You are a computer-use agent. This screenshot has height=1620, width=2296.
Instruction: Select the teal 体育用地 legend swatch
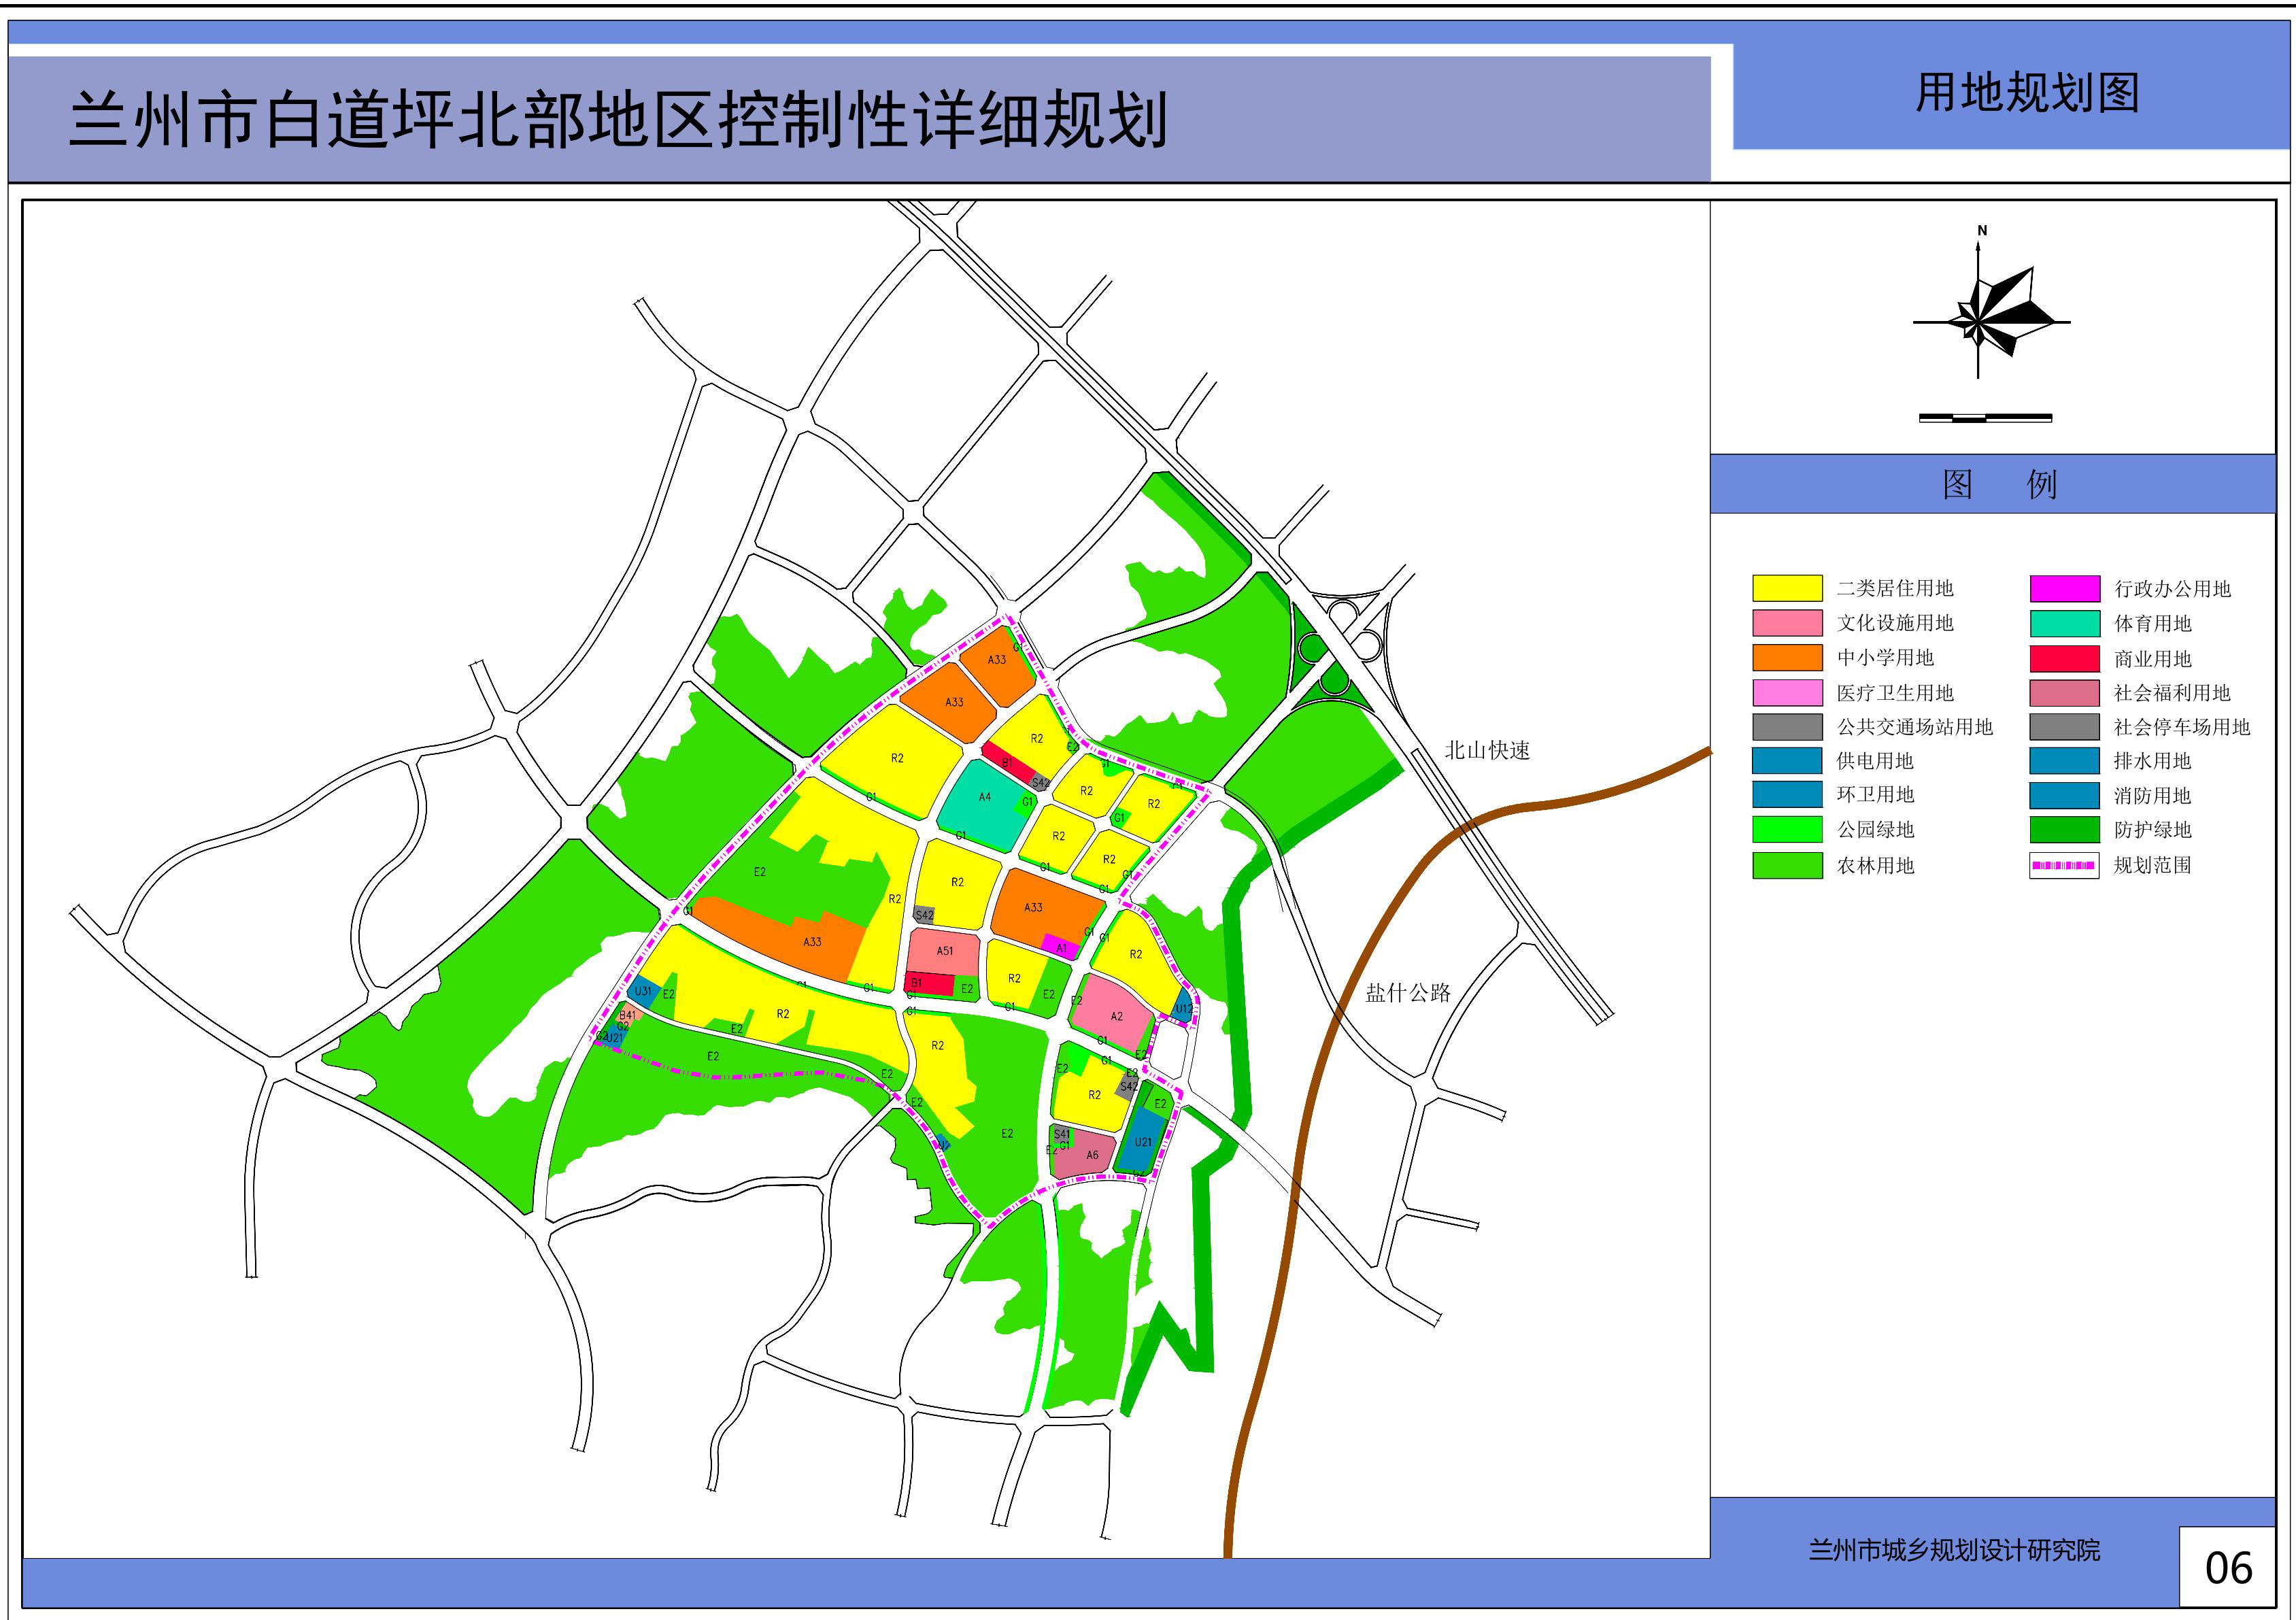coord(2064,623)
